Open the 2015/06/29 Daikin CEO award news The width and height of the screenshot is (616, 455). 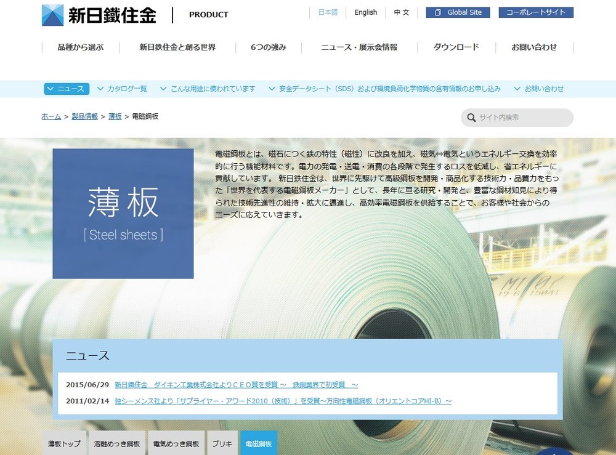click(236, 385)
